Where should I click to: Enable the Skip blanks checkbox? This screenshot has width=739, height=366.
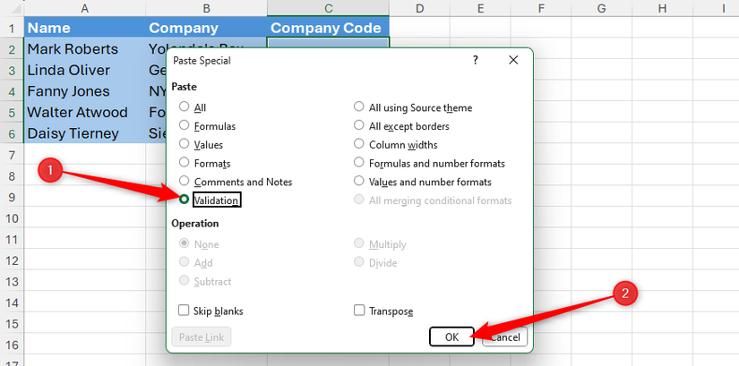[x=184, y=311]
